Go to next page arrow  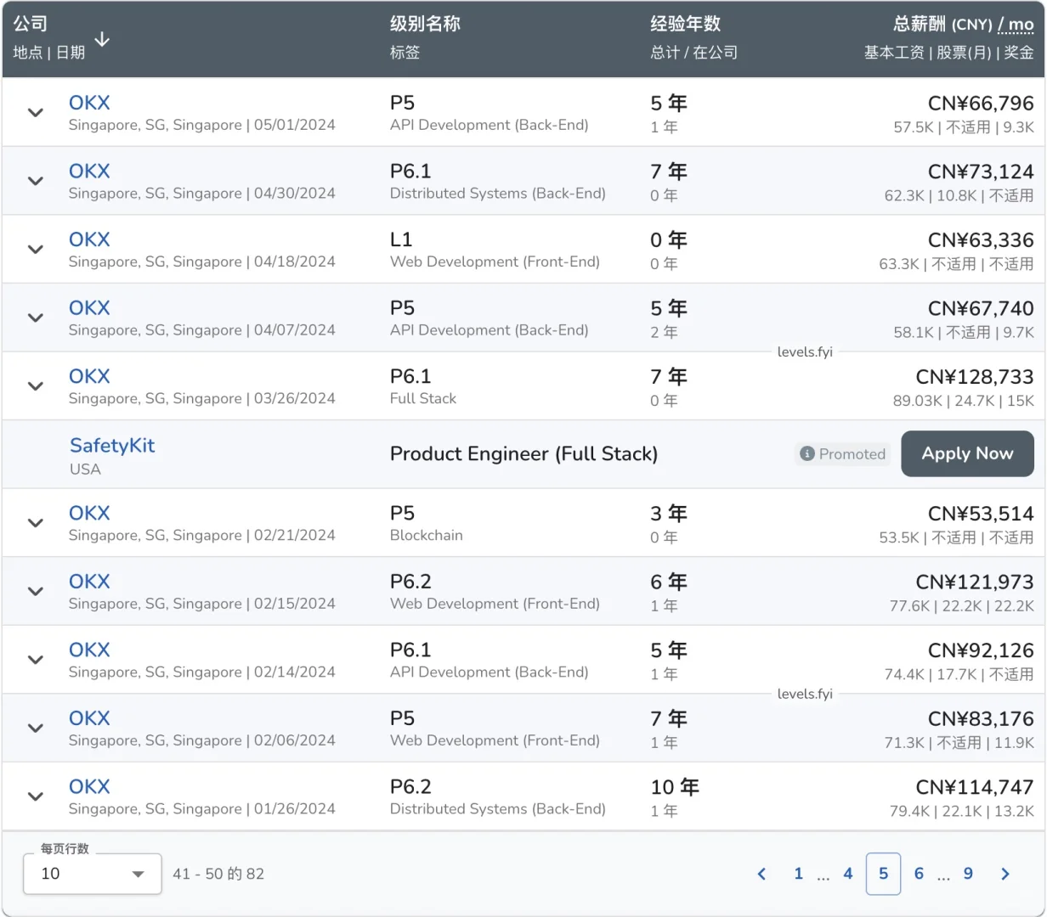pos(1005,874)
